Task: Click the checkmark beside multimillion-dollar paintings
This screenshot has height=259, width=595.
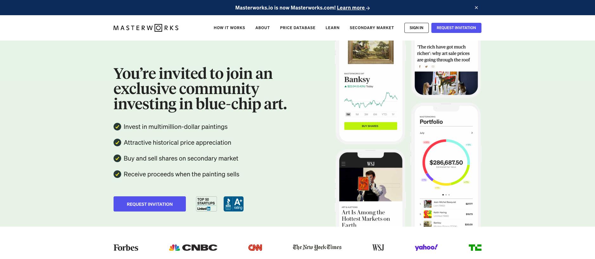Action: 117,127
